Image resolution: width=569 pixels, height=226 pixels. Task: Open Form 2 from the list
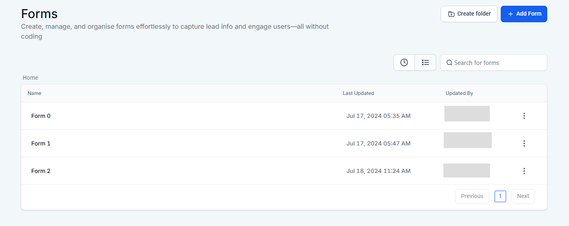41,171
